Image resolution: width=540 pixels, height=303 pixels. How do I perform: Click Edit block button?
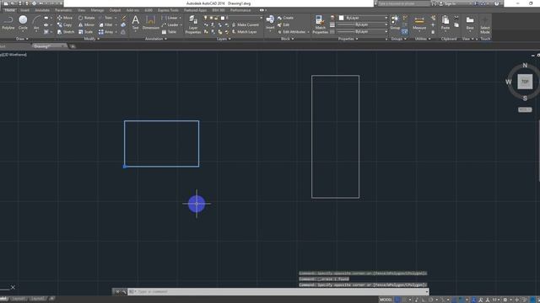tap(283, 24)
